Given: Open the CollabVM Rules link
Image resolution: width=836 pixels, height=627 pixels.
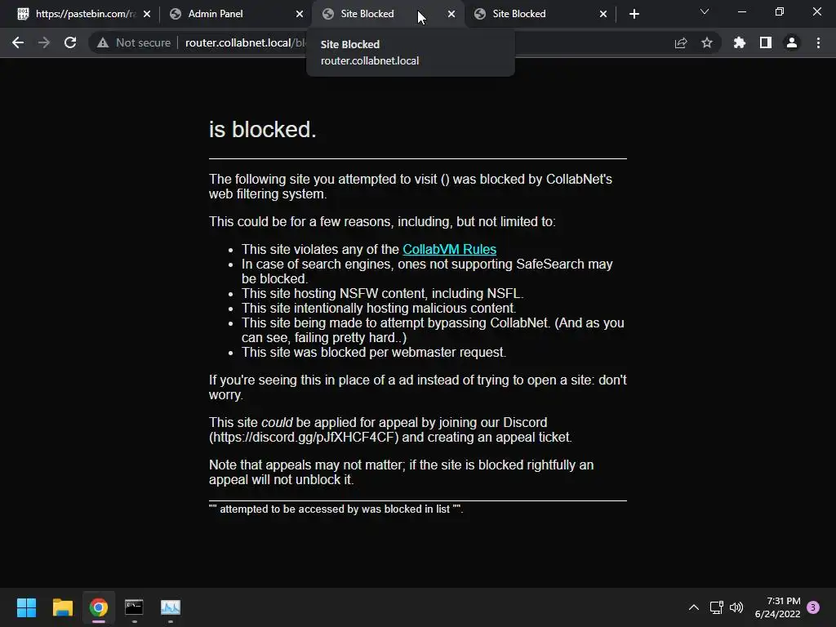Looking at the screenshot, I should pos(449,249).
